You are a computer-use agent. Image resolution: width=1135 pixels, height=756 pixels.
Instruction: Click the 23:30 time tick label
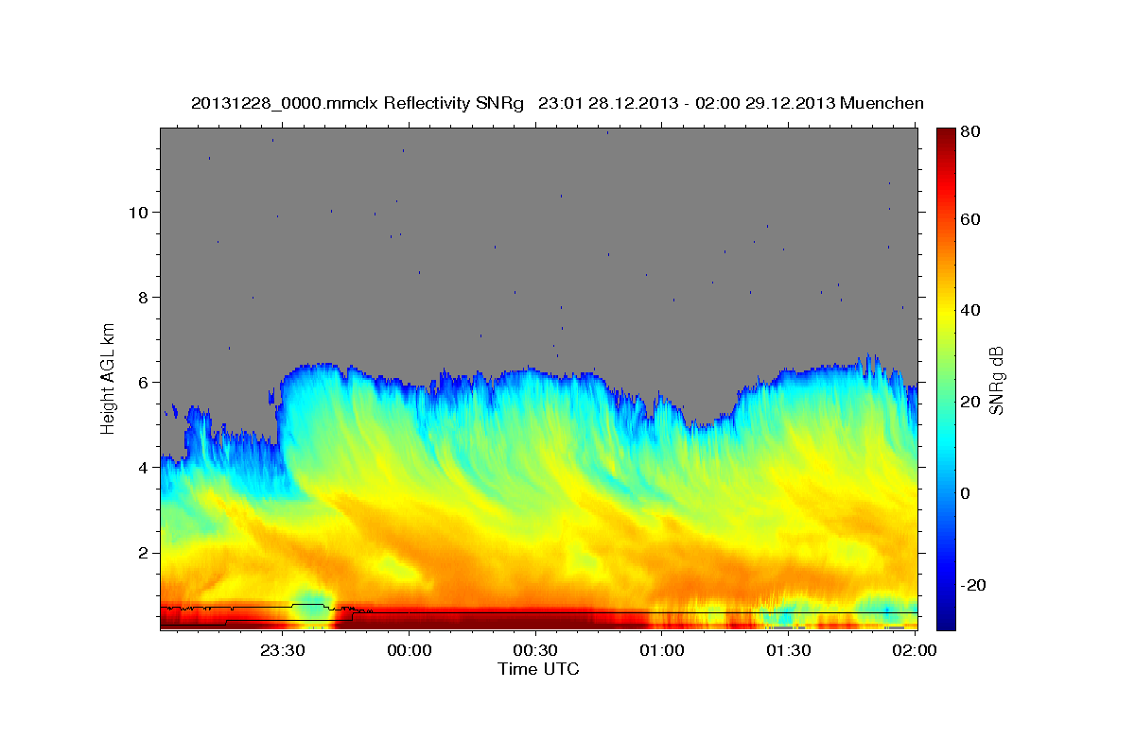[282, 650]
